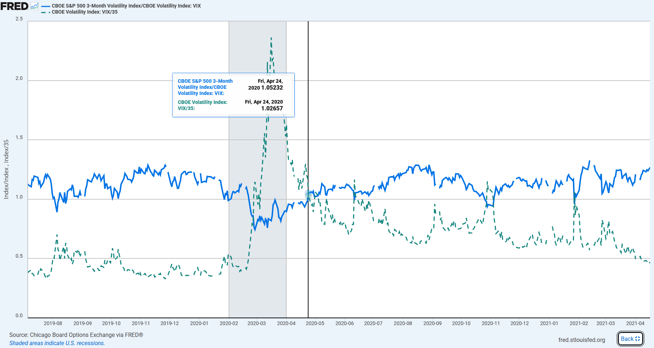Click the 2020-03 x-axis label
This screenshot has height=348, width=654.
257,323
